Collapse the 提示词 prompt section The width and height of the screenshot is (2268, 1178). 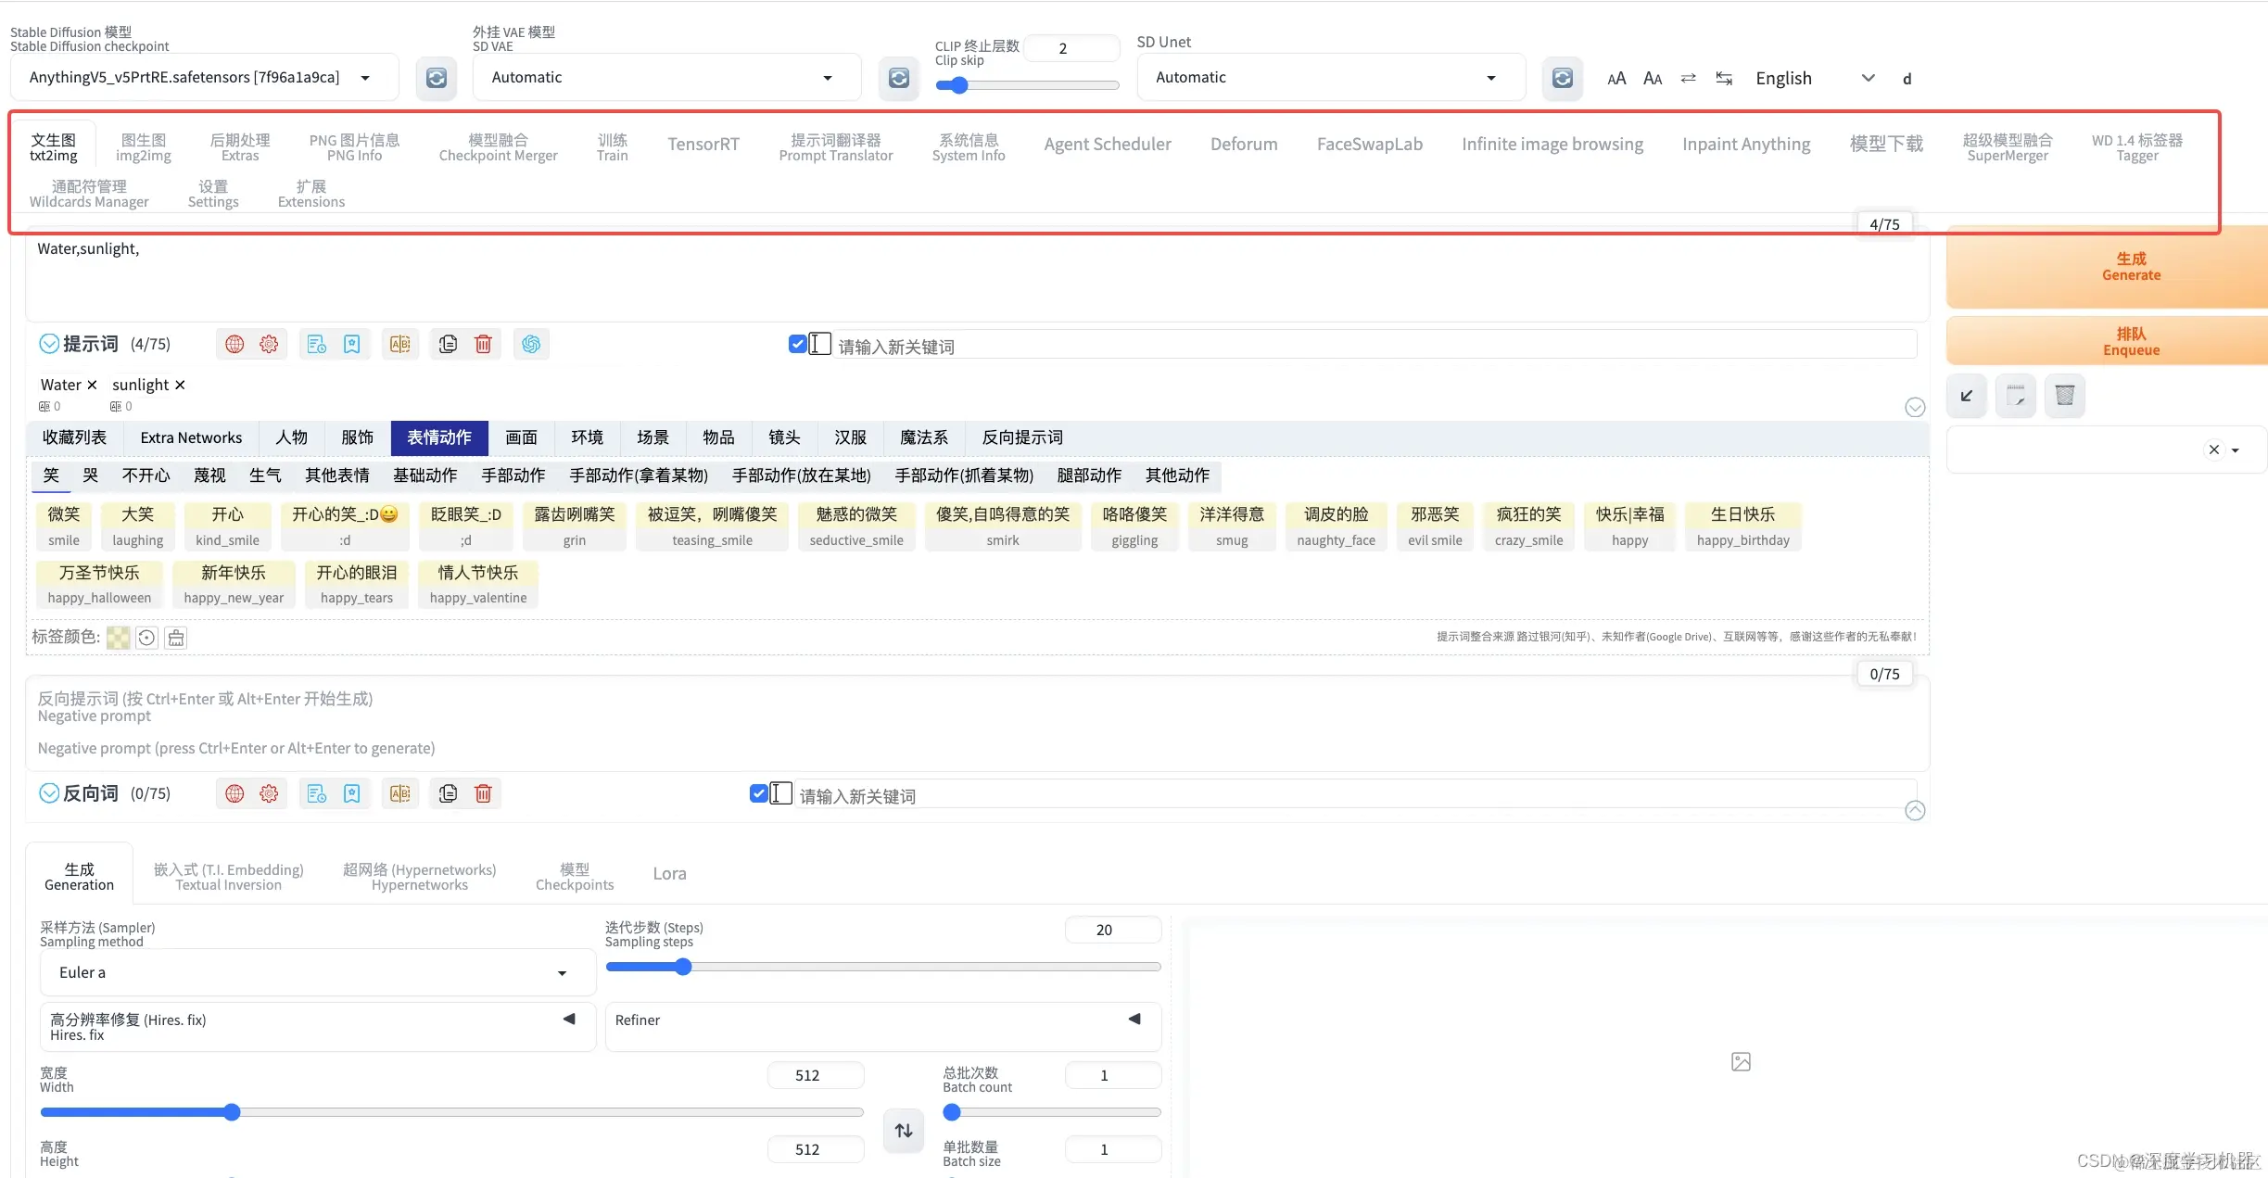tap(49, 345)
